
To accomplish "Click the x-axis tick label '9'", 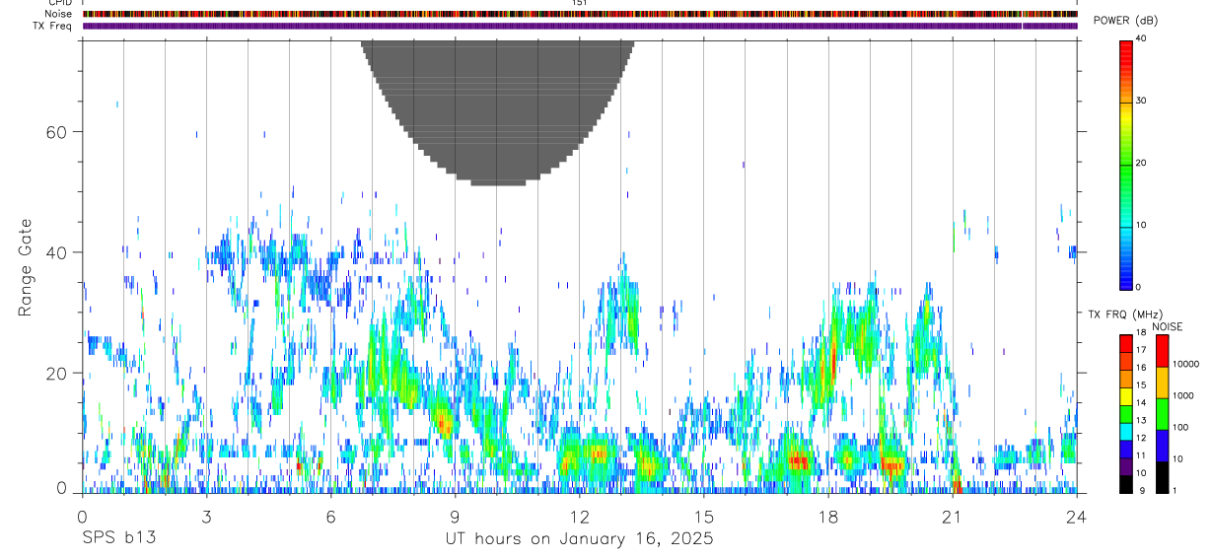I will tap(455, 517).
